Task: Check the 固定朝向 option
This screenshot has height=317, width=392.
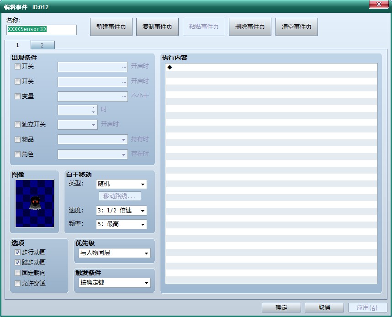Action: [17, 273]
